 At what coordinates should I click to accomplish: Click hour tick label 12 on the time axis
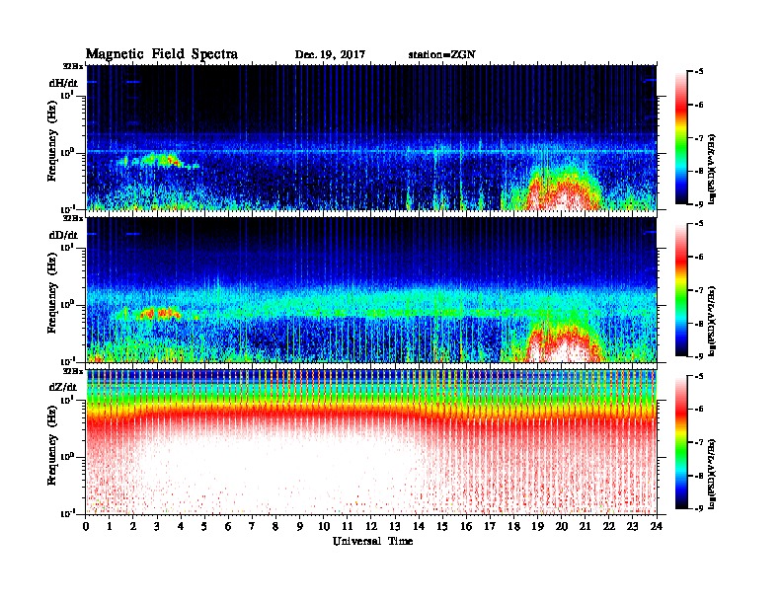[x=371, y=527]
